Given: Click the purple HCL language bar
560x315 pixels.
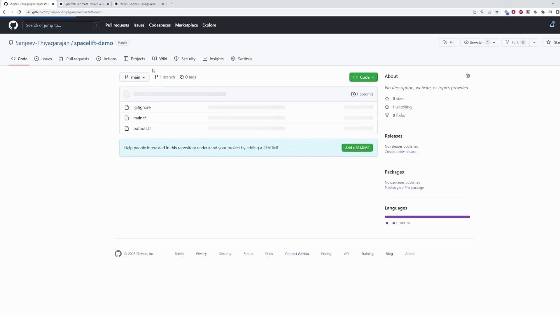Looking at the screenshot, I should click(x=427, y=217).
